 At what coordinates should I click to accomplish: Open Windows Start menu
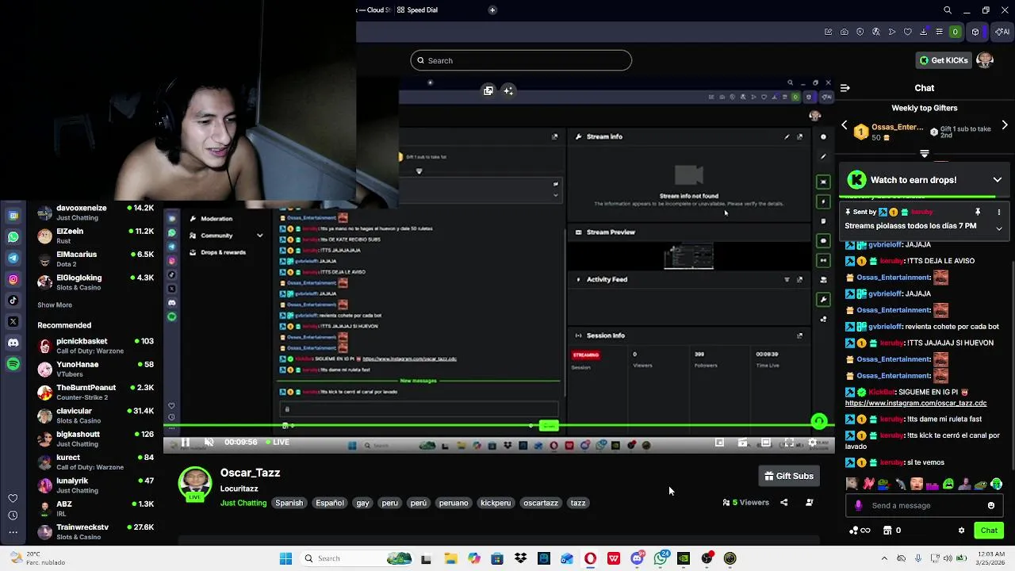click(x=285, y=558)
